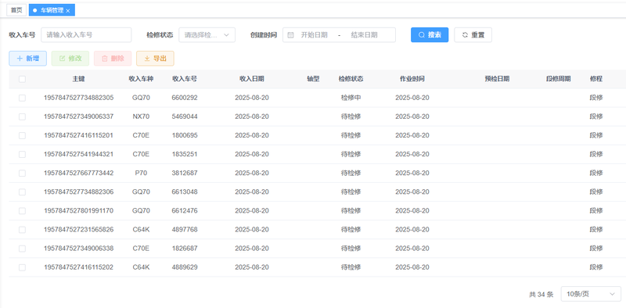Check the row with 车号 3812687
Viewport: 626px width, 308px height.
[22, 173]
